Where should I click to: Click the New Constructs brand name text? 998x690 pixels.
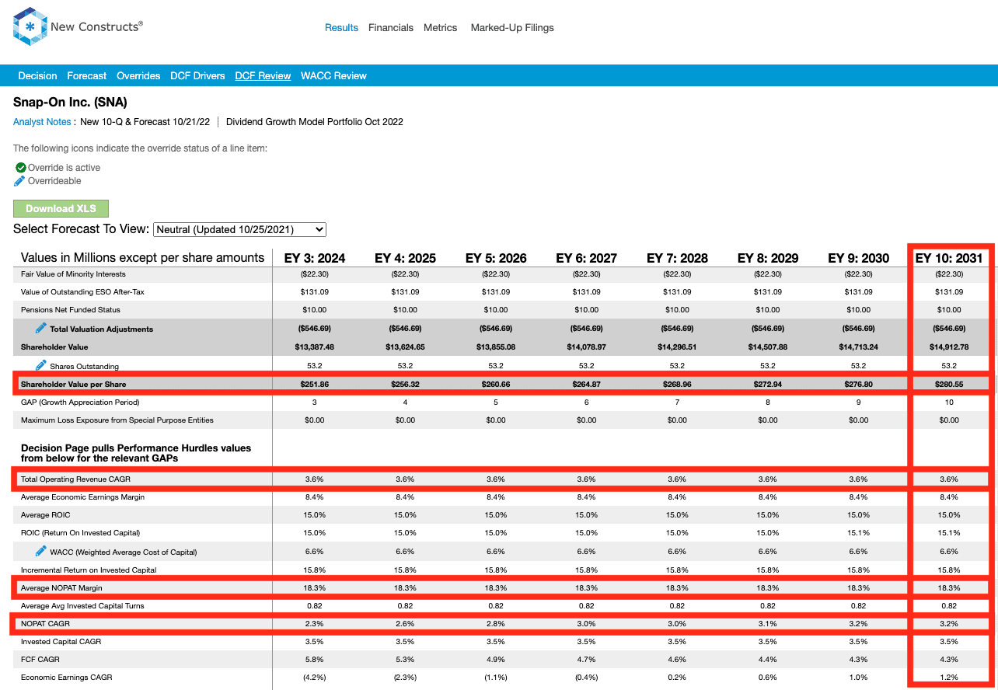[96, 27]
